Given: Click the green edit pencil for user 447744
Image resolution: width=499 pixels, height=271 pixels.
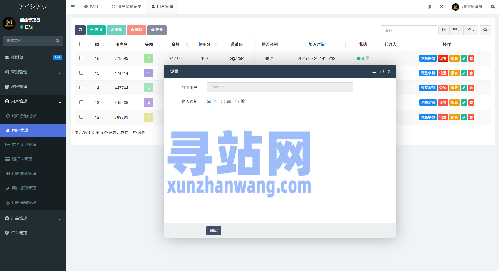Looking at the screenshot, I should (464, 88).
